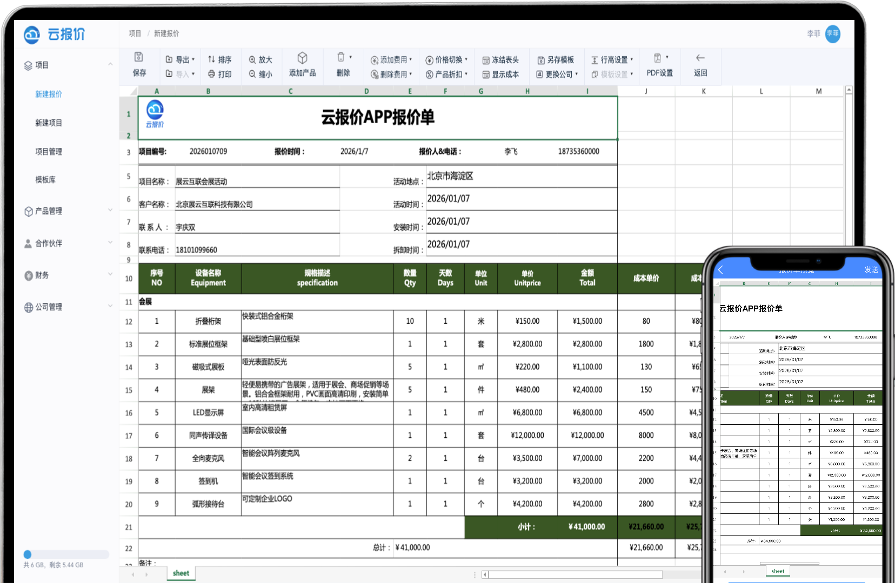Click next sheet arrow at bottom

[x=146, y=574]
